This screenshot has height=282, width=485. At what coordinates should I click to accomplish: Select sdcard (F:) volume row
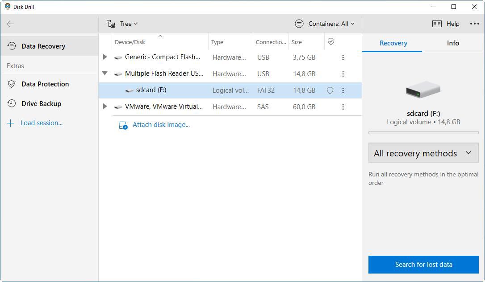[x=230, y=90]
